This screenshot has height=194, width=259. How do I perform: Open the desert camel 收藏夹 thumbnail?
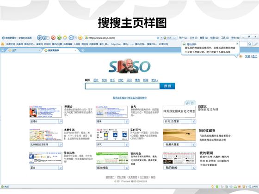point(179,135)
